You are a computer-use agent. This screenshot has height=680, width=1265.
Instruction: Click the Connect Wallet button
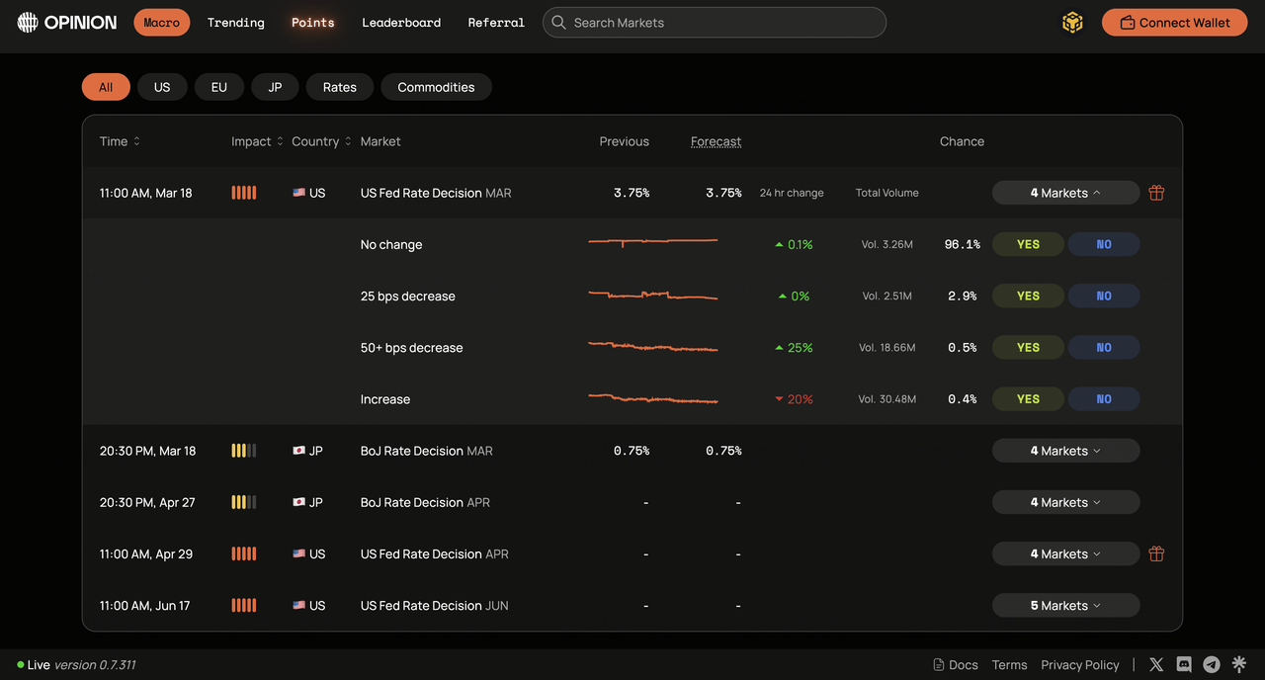pyautogui.click(x=1174, y=23)
